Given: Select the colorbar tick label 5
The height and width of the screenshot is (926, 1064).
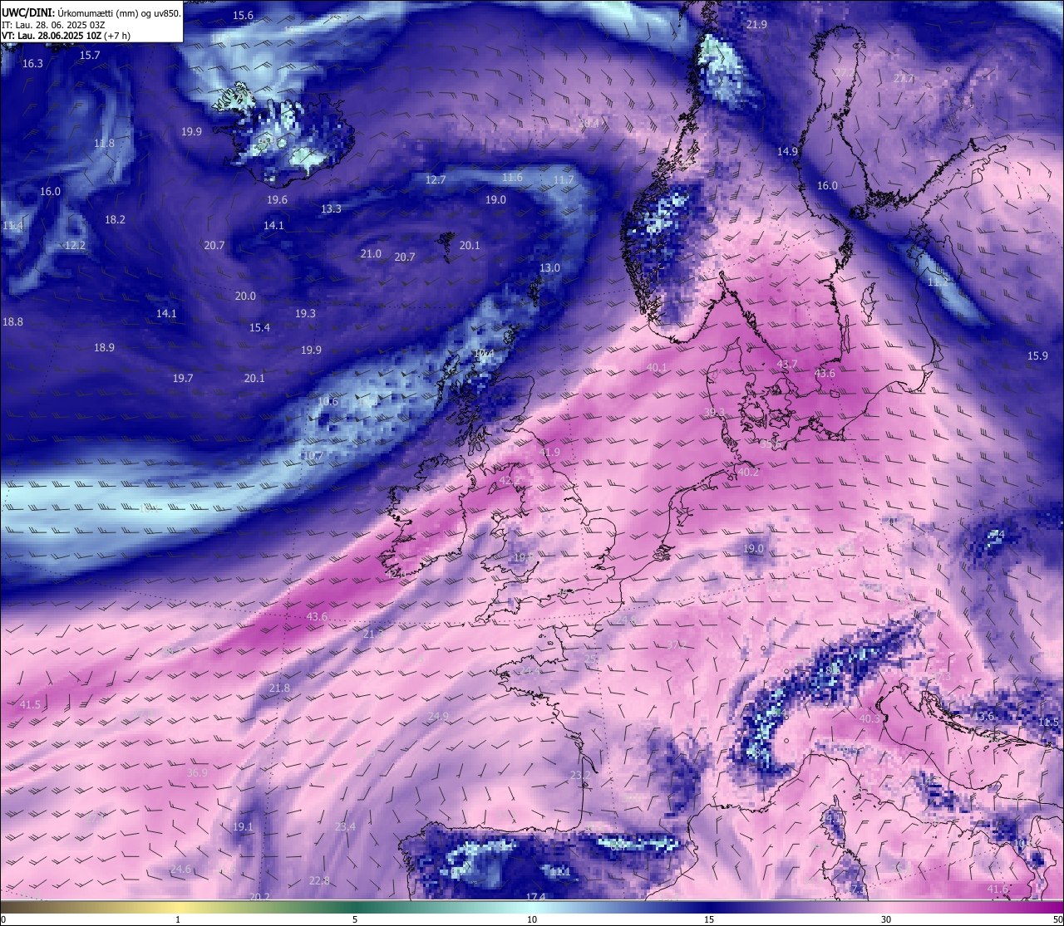Looking at the screenshot, I should (x=355, y=919).
